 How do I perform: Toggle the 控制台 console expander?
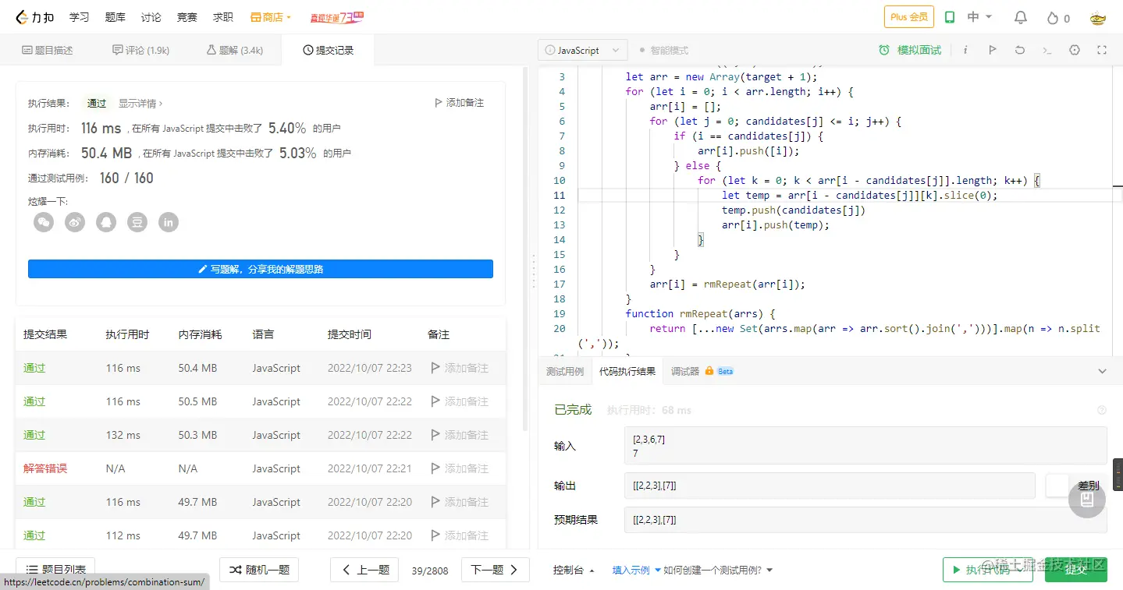point(574,570)
